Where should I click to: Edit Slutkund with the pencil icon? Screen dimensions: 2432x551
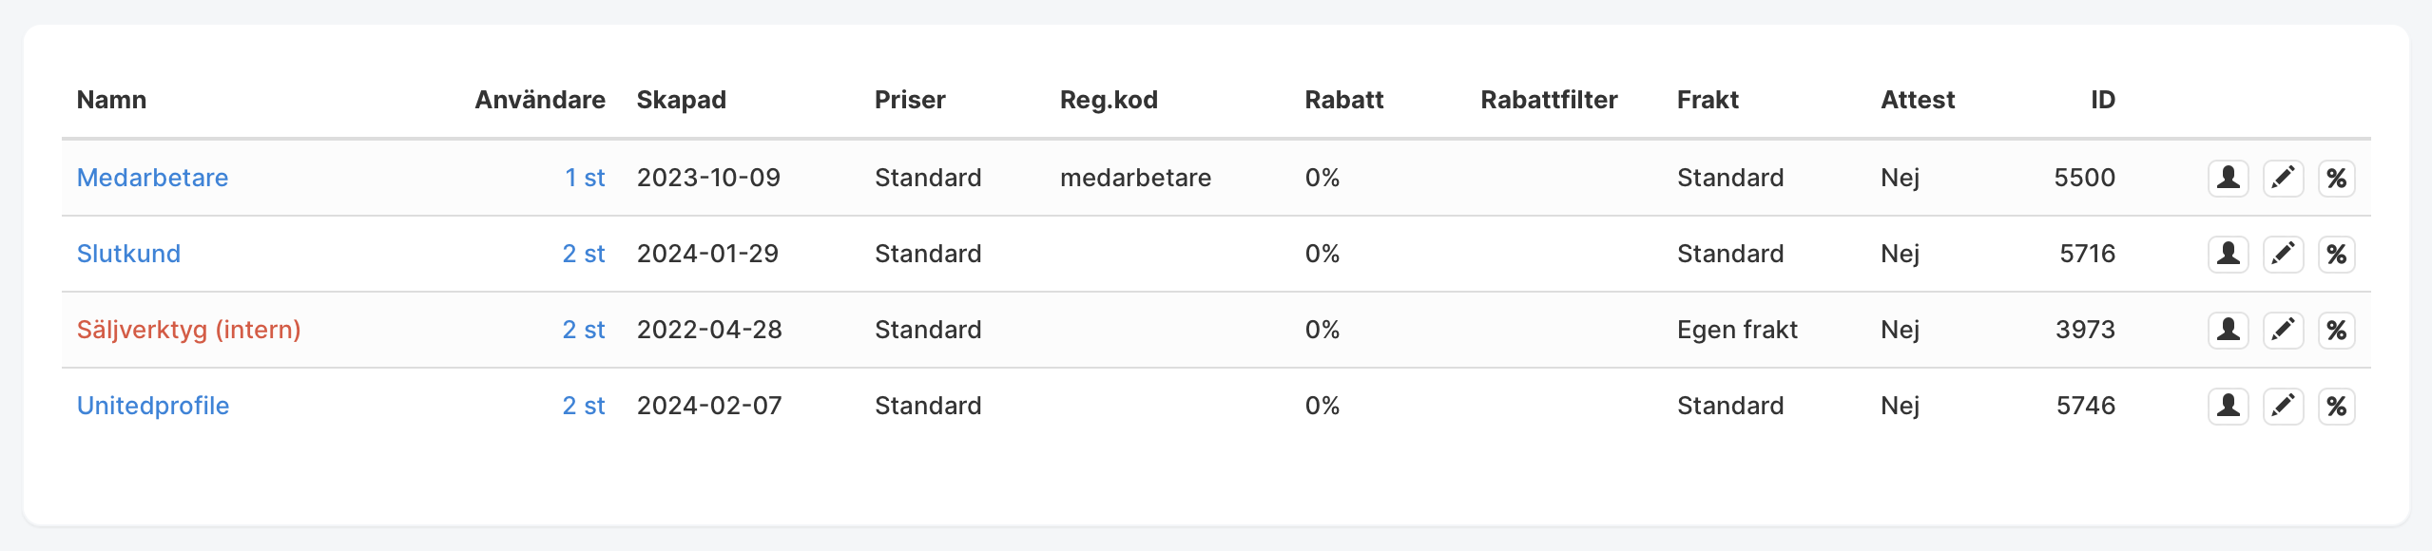(2283, 254)
